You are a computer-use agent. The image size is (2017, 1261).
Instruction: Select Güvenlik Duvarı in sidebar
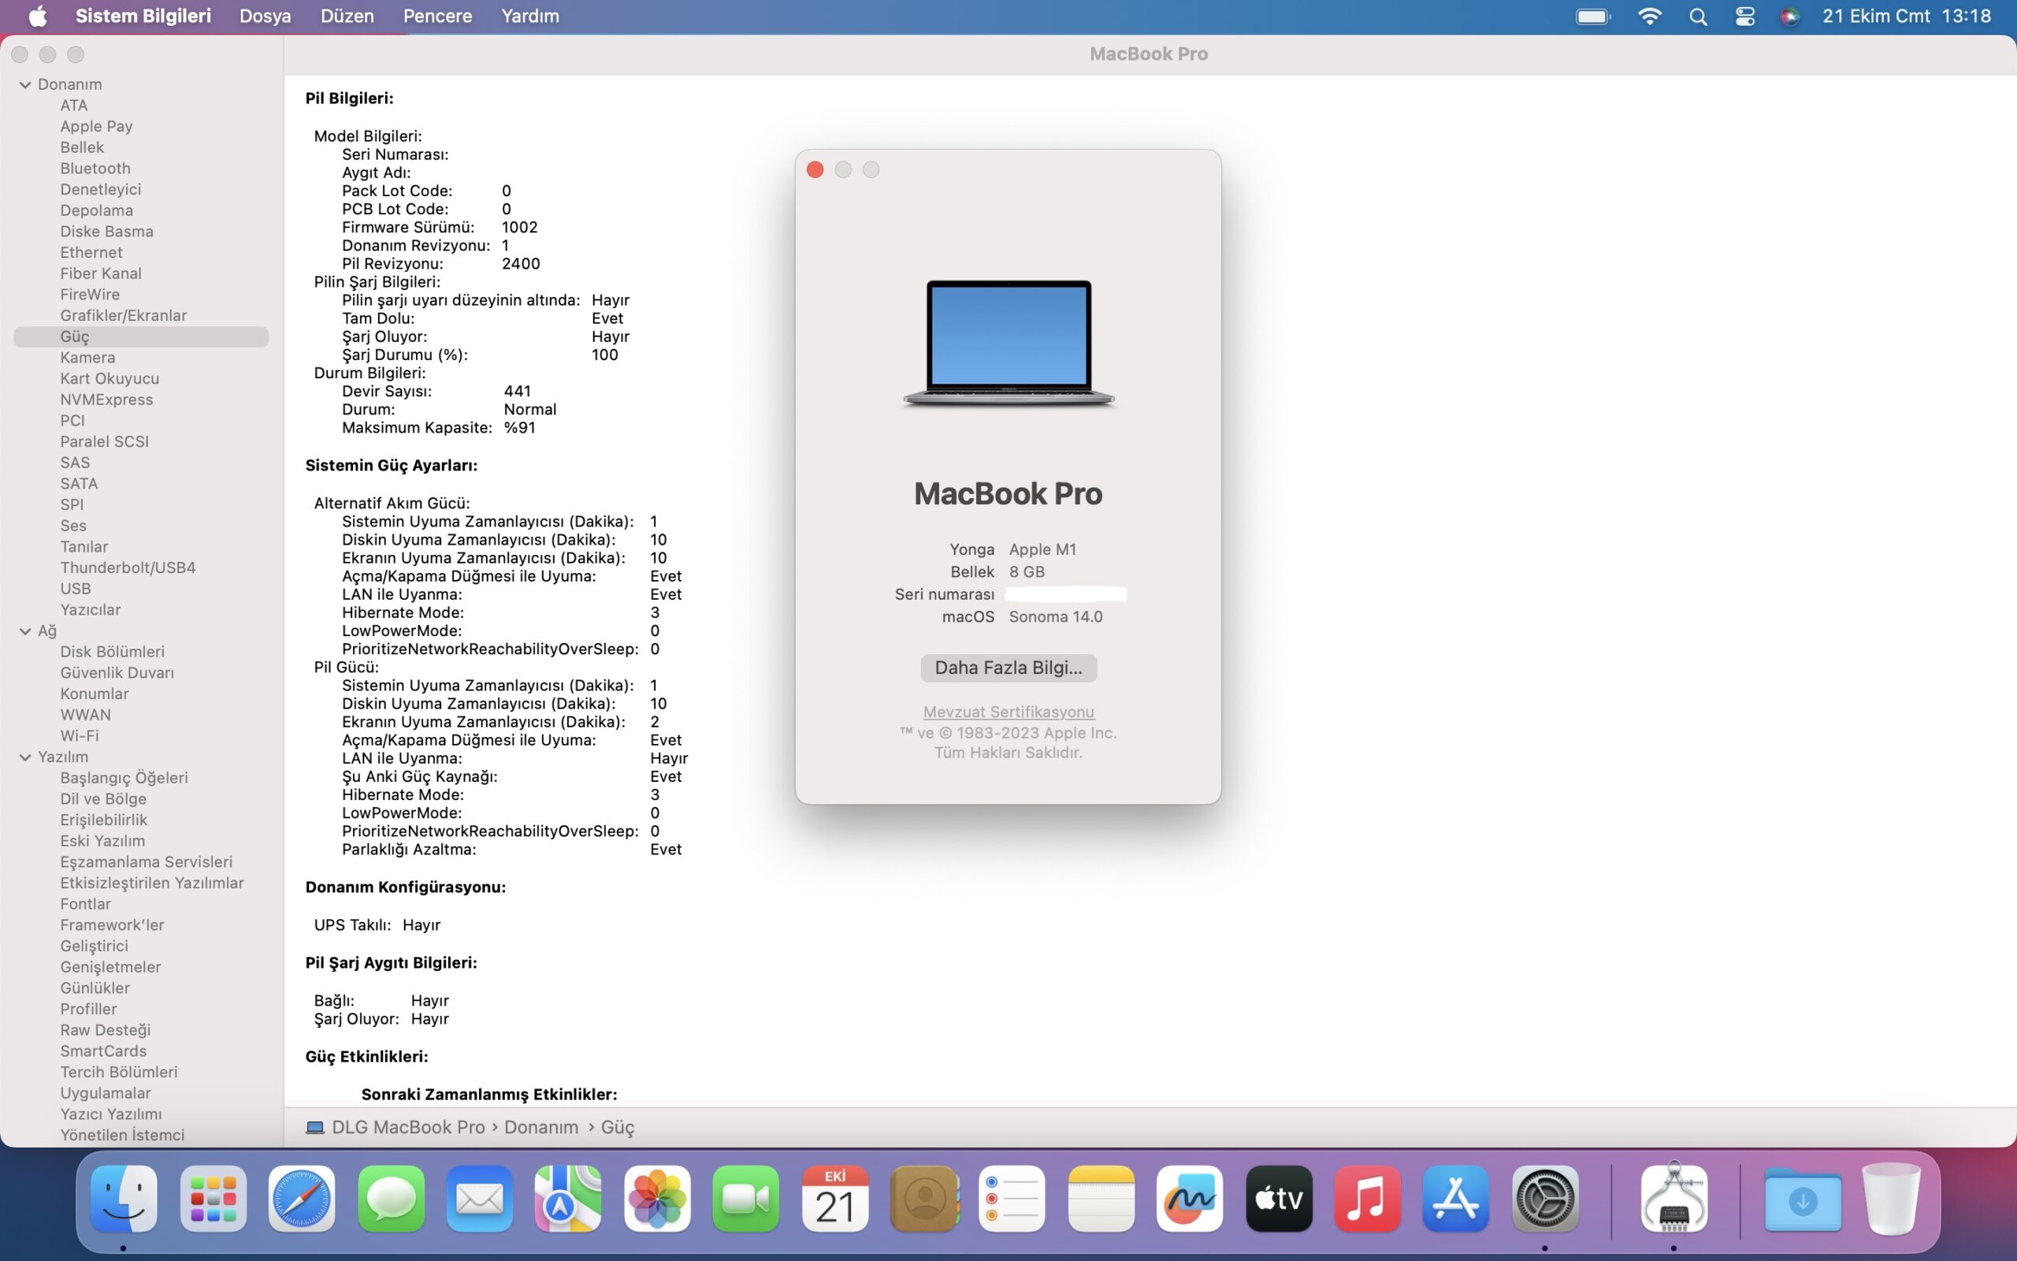[x=117, y=673]
